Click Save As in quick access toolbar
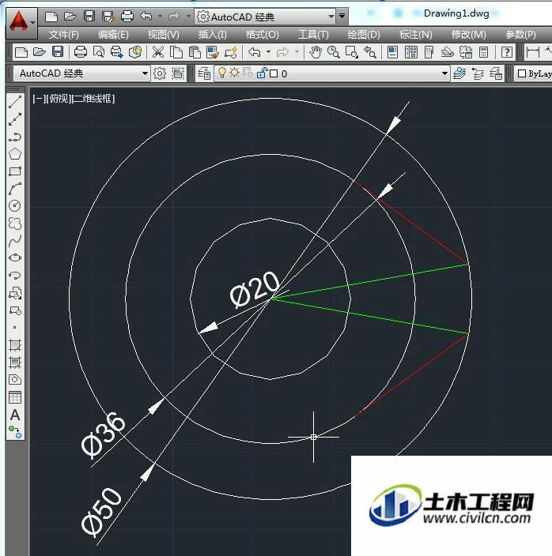The height and width of the screenshot is (556, 552). tap(108, 16)
